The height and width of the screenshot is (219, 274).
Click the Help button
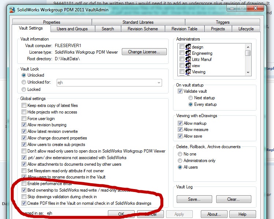pyautogui.click(x=243, y=214)
